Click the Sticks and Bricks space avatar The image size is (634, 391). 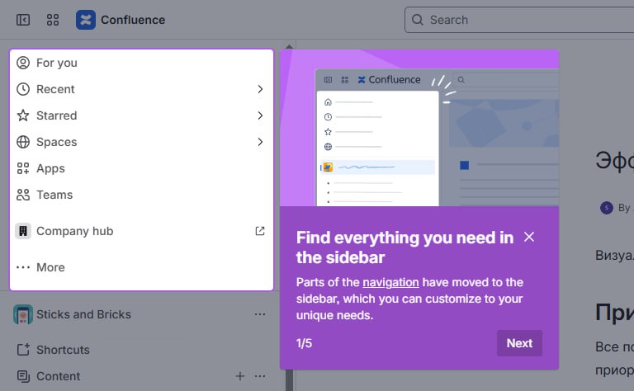[23, 314]
